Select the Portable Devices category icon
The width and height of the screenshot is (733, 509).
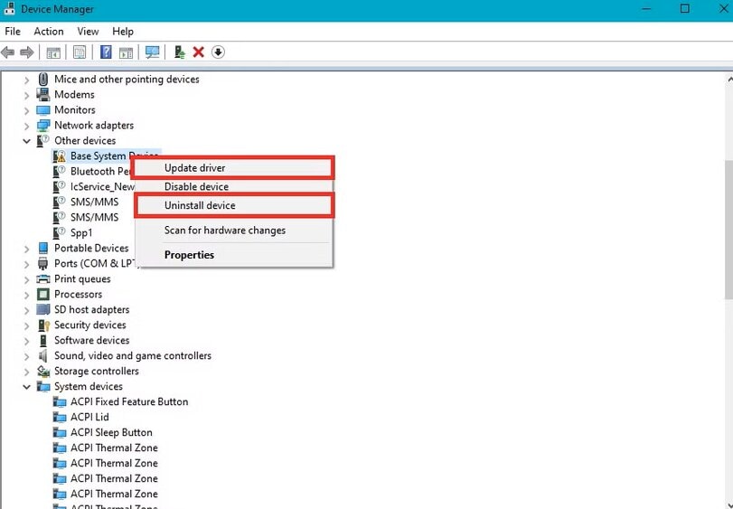coord(43,248)
